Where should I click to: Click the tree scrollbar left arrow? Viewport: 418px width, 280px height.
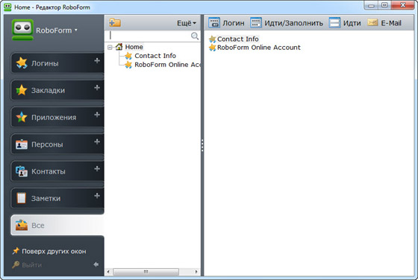[108, 272]
